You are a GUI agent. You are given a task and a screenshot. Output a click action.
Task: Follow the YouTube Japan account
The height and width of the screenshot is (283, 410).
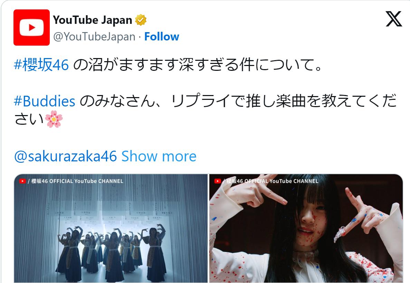(x=162, y=37)
